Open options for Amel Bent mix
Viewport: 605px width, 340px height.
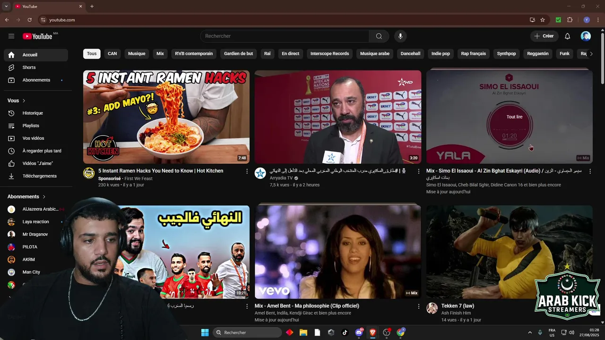[418, 306]
